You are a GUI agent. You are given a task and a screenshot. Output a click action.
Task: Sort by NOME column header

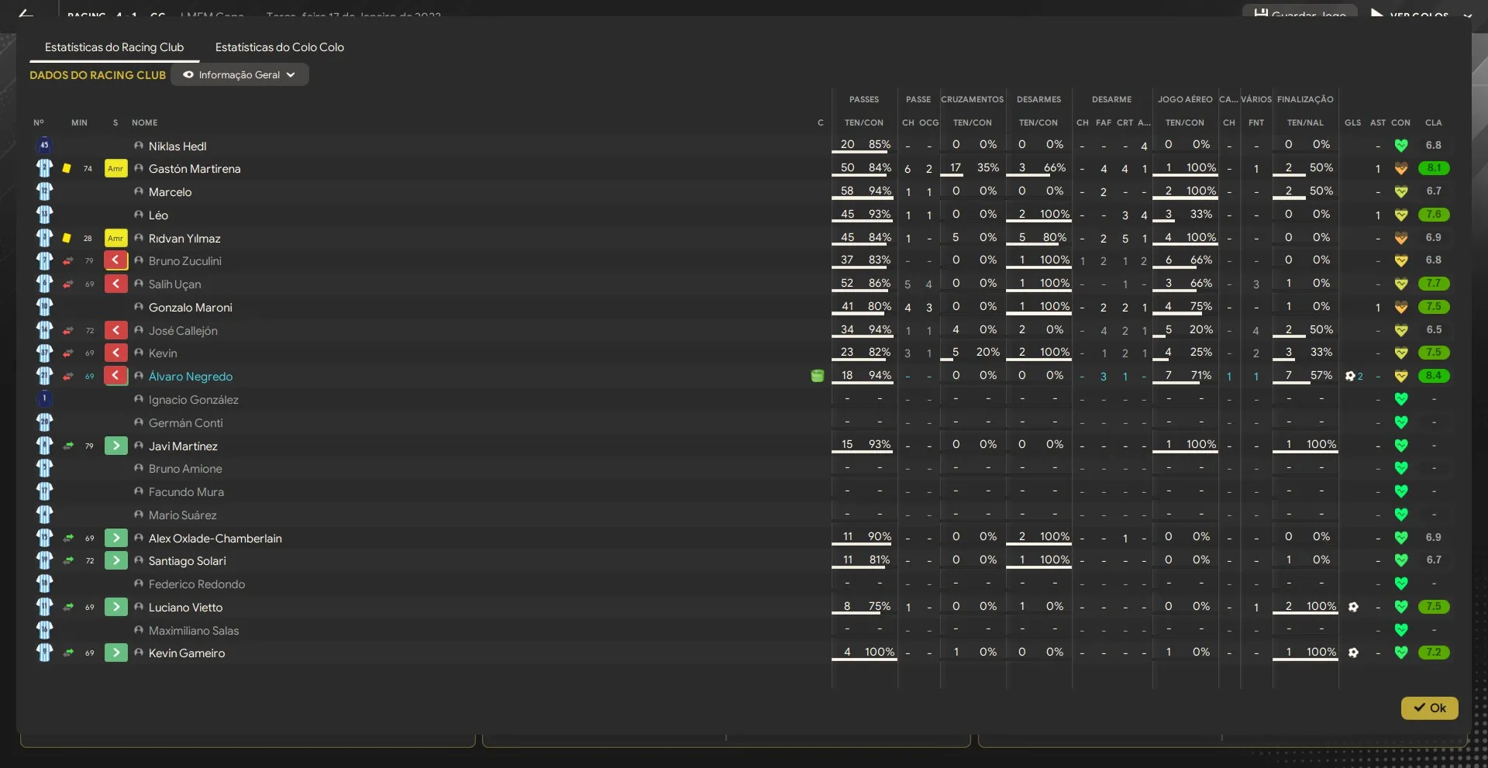tap(144, 122)
